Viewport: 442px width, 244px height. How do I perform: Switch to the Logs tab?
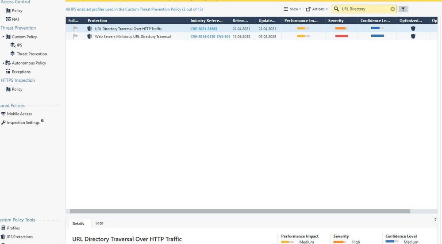[99, 223]
